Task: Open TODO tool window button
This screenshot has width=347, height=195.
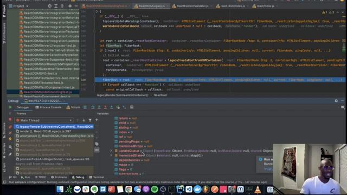Action: click(x=41, y=177)
